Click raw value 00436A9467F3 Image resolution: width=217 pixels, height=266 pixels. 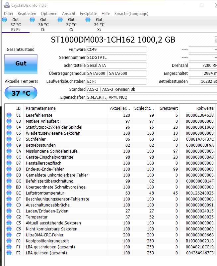pos(200,253)
